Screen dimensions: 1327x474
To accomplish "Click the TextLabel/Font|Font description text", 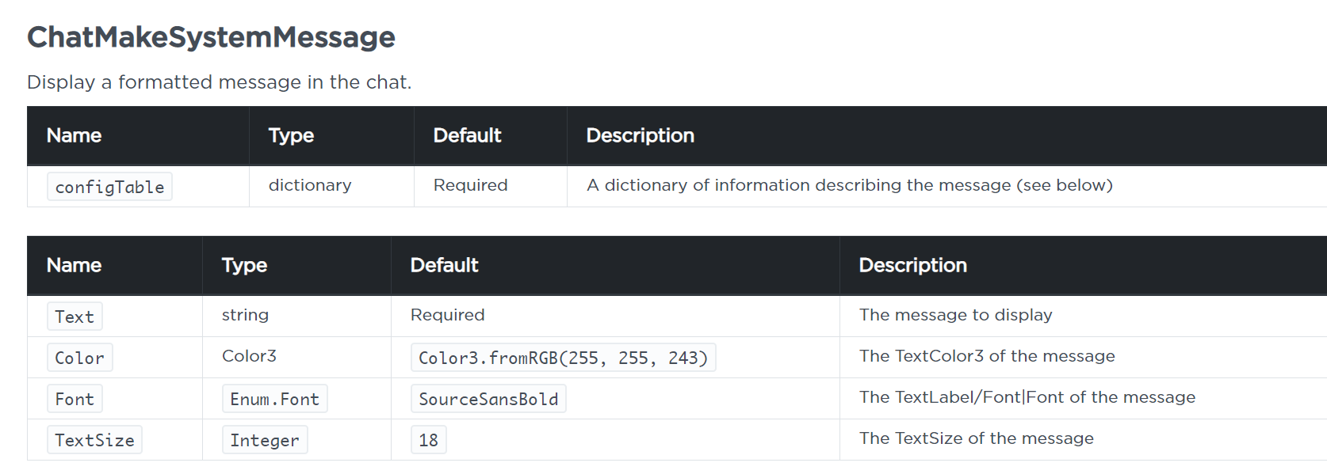I will point(1027,397).
